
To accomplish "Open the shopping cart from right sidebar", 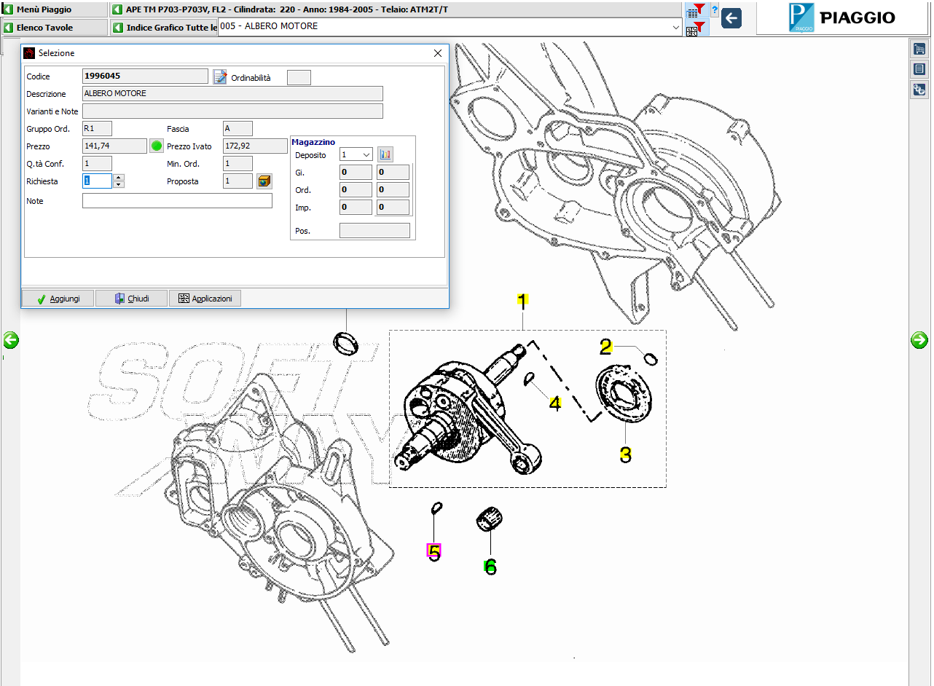I will pos(919,49).
